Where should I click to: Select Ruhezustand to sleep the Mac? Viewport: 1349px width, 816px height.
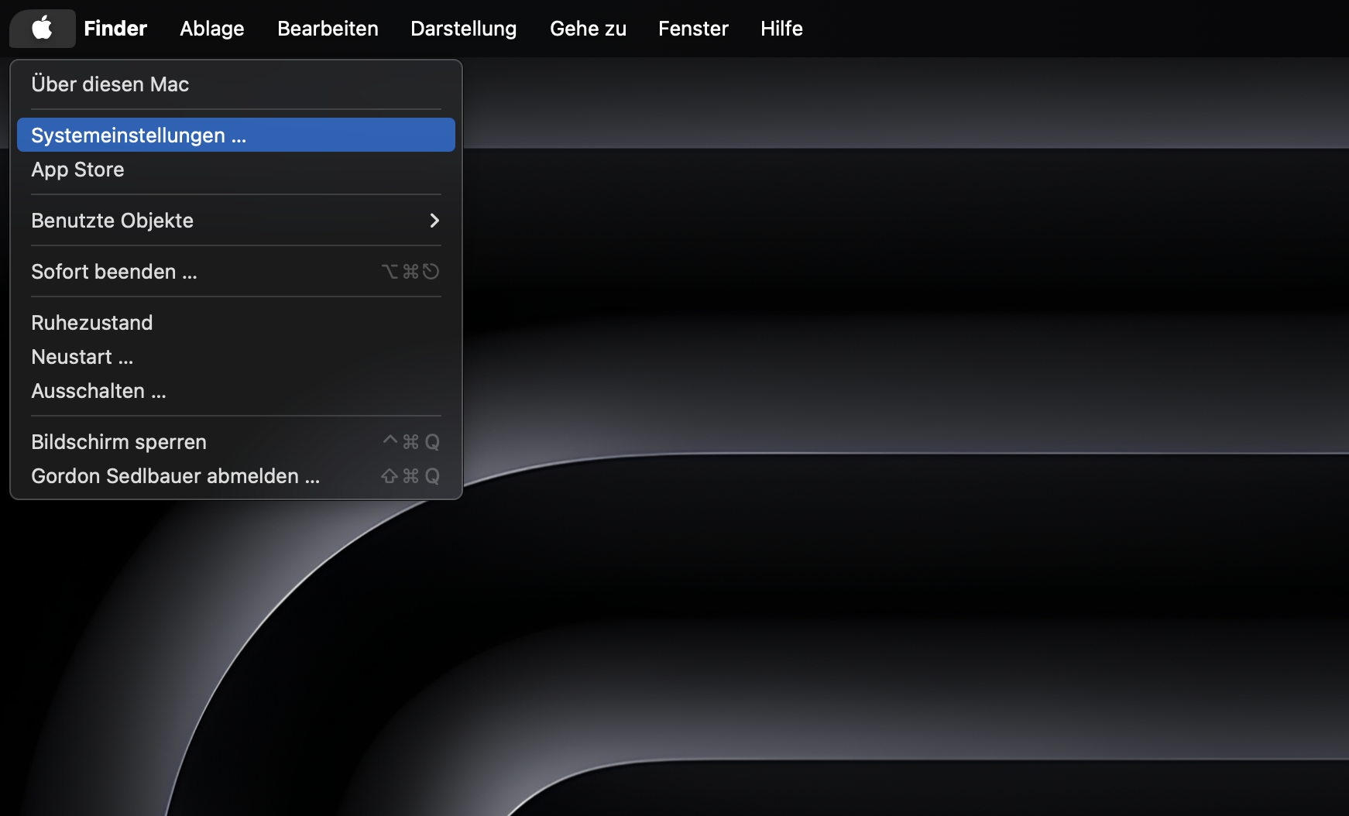click(x=91, y=322)
